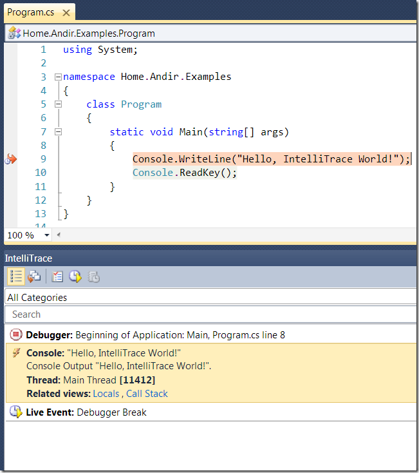Switch to the Program.cs tab
Image resolution: width=419 pixels, height=473 pixels.
(30, 12)
